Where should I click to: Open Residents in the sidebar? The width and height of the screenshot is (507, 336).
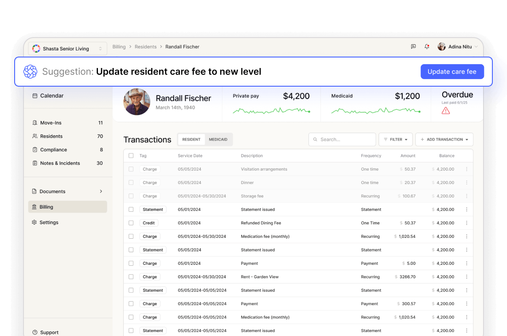[x=67, y=137]
